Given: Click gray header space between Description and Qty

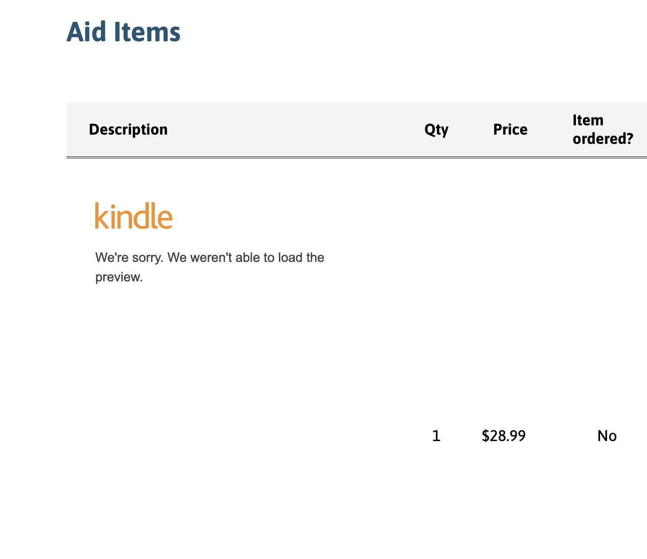Looking at the screenshot, I should pyautogui.click(x=297, y=130).
